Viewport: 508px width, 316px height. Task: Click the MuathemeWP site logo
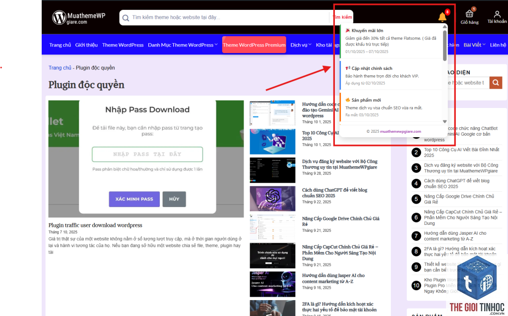[x=79, y=17]
